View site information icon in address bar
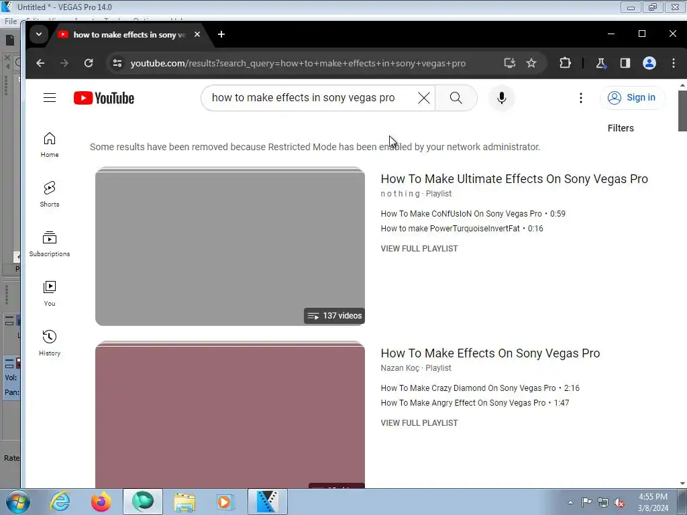Viewport: 687px width, 515px height. tap(117, 63)
